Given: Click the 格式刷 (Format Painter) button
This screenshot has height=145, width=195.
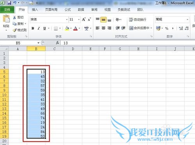Looking at the screenshot, I should [x=20, y=30].
